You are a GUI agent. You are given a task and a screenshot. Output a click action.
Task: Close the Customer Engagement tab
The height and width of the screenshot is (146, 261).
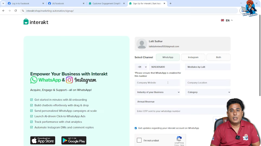[x=124, y=3]
